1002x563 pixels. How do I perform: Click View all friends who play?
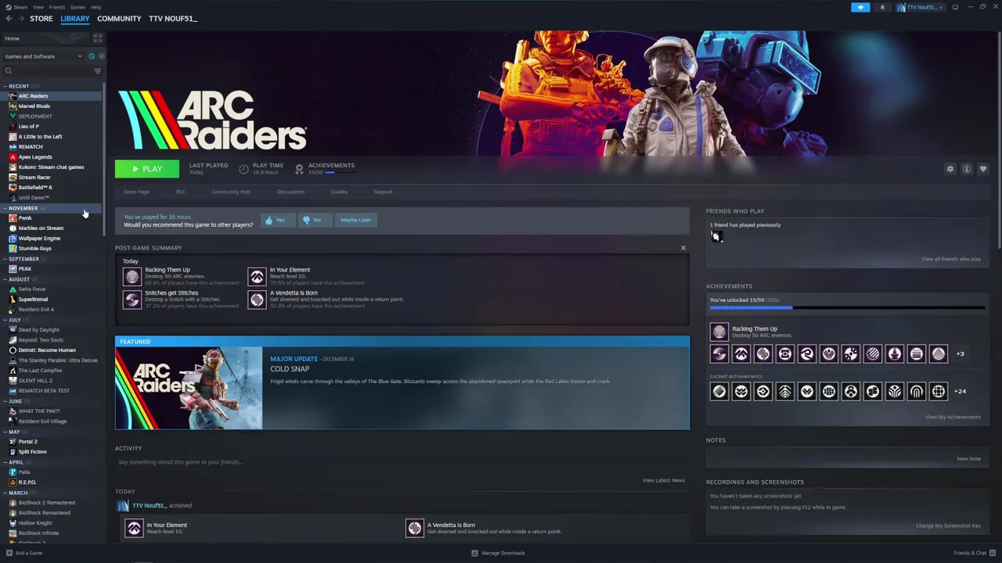951,259
